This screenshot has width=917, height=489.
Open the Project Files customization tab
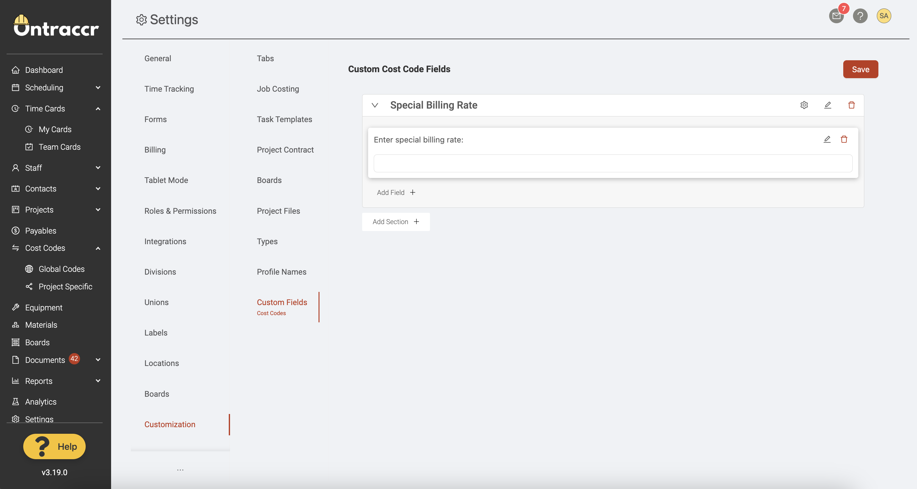coord(278,211)
